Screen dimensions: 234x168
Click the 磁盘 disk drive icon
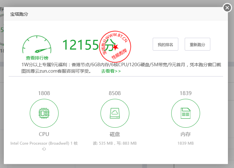[115, 113]
